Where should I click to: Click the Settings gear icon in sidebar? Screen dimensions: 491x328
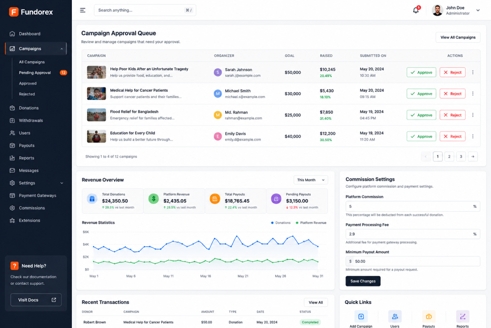click(12, 183)
